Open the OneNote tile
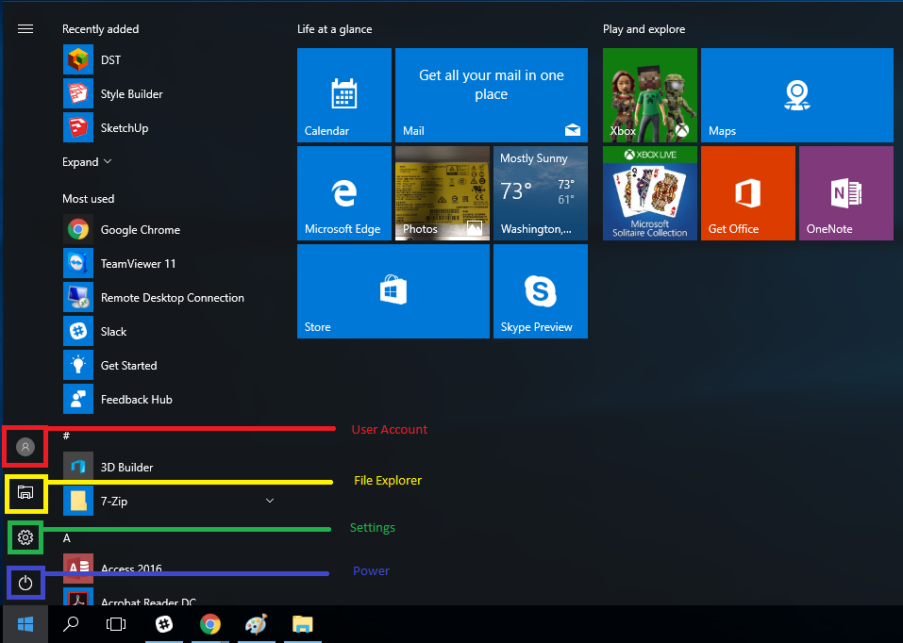Viewport: 903px width, 643px height. 846,193
